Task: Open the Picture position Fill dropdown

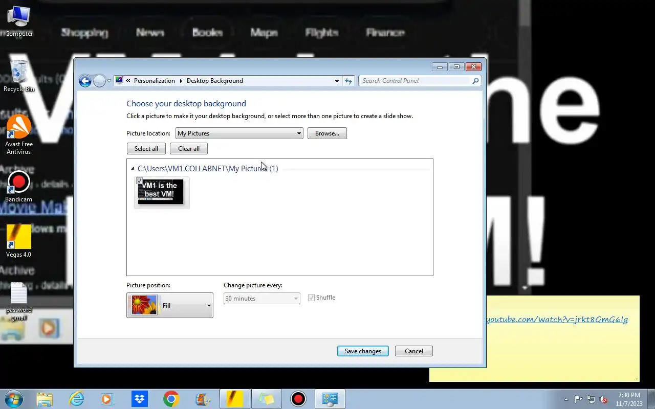Action: click(x=170, y=305)
